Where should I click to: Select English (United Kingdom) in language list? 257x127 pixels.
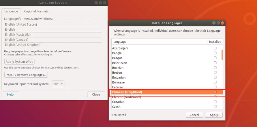(x=53, y=45)
